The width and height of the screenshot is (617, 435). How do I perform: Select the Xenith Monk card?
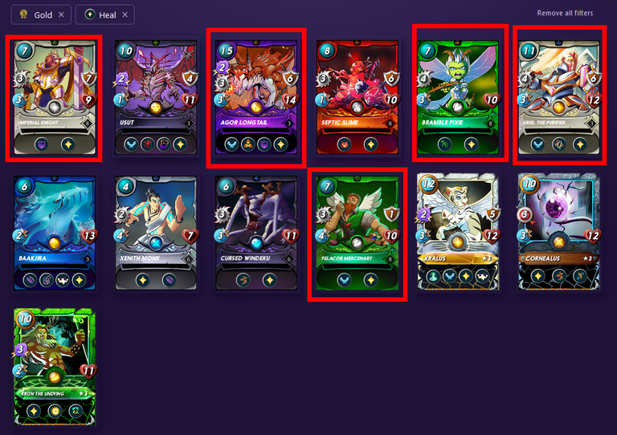[x=155, y=234]
